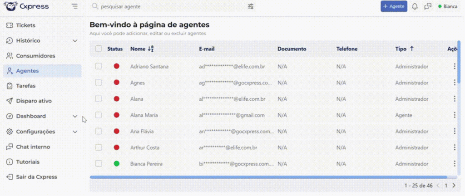Expand the Dashboard submenu chevron

pos(75,116)
